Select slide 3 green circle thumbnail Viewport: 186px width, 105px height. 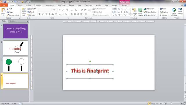[x=15, y=64]
